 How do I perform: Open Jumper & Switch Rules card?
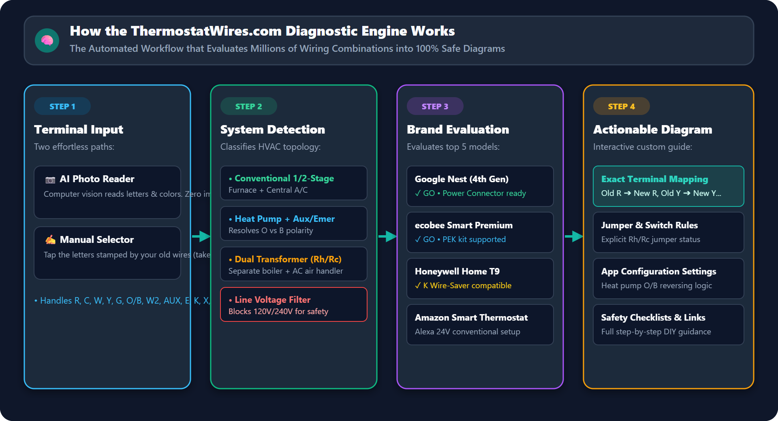(x=669, y=232)
